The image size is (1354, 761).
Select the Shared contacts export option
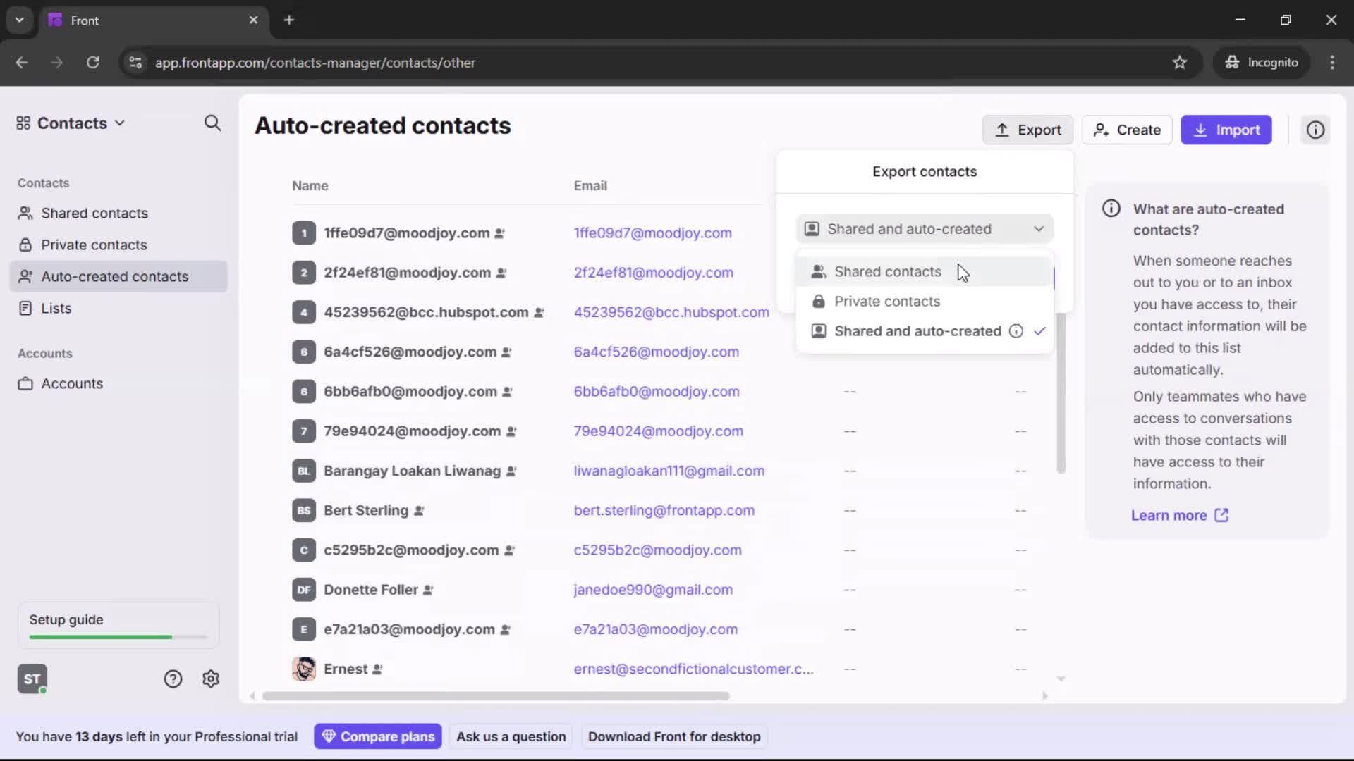click(887, 271)
